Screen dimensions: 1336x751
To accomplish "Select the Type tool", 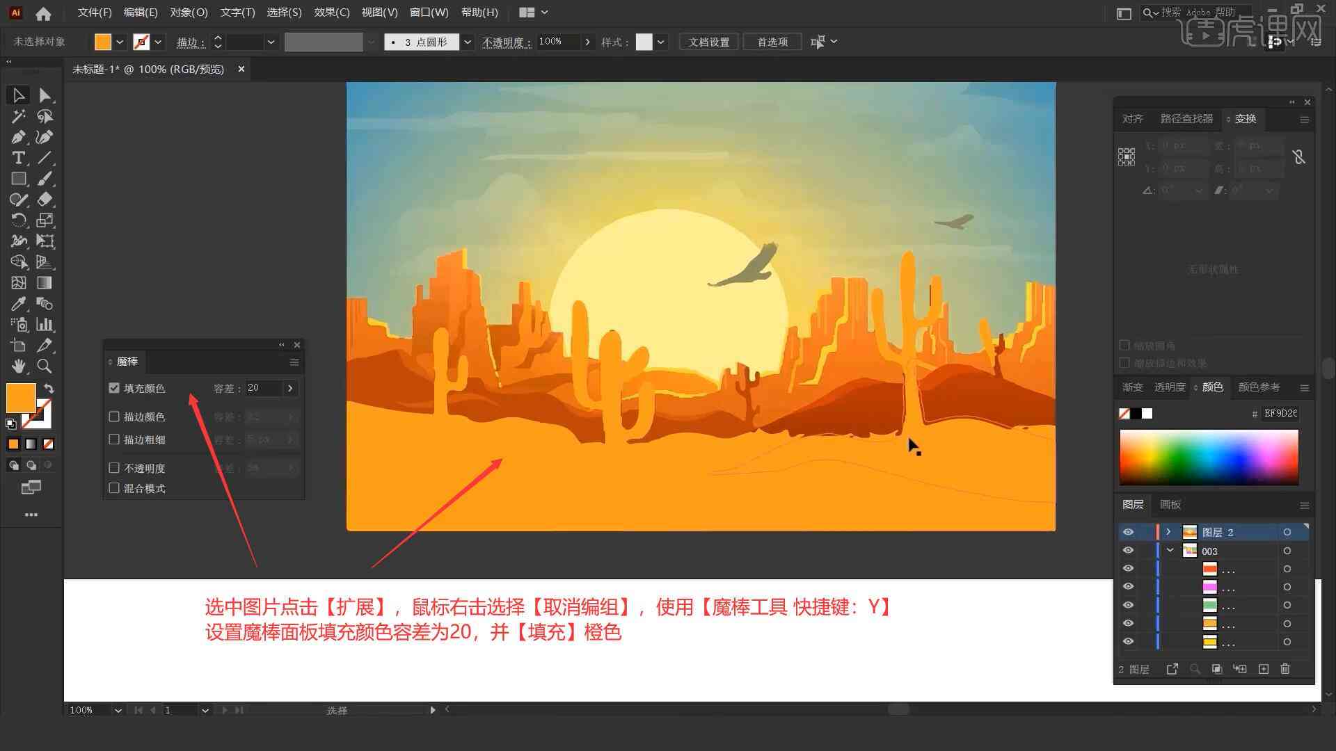I will 17,158.
